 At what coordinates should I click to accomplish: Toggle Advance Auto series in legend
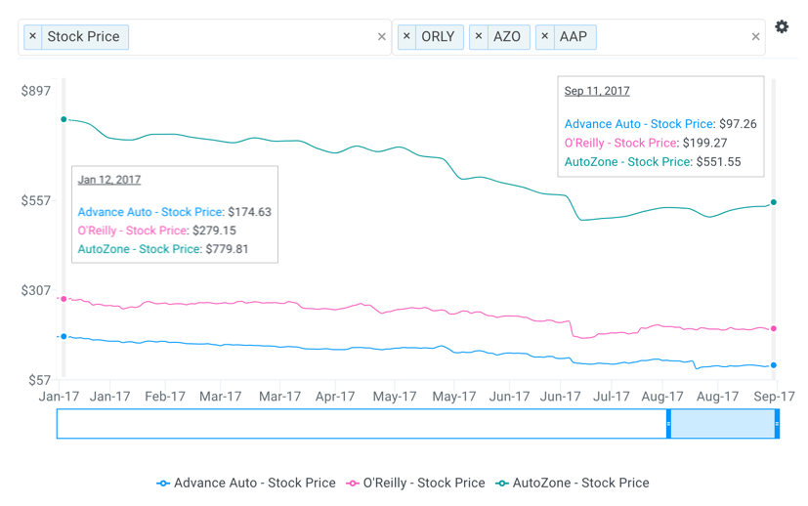(246, 483)
